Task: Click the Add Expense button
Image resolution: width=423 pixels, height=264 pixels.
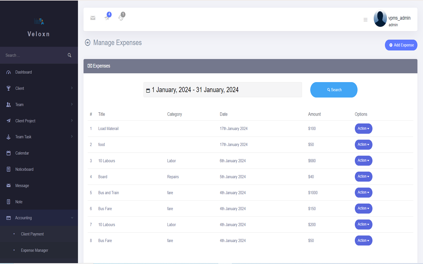Action: pos(401,45)
